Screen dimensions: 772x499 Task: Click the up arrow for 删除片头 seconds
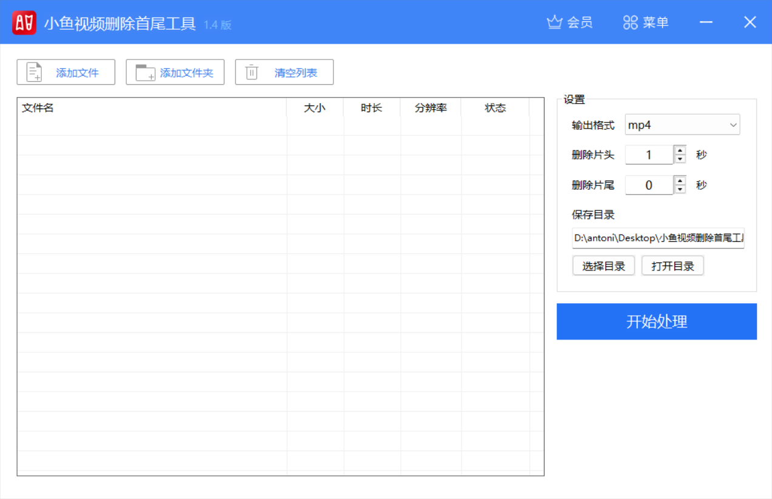click(679, 150)
